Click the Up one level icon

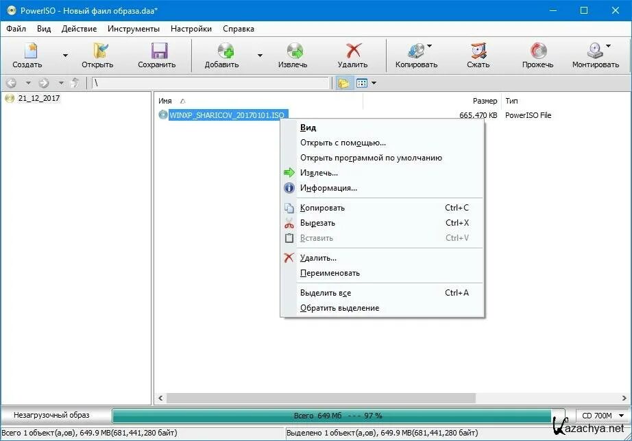[x=75, y=83]
